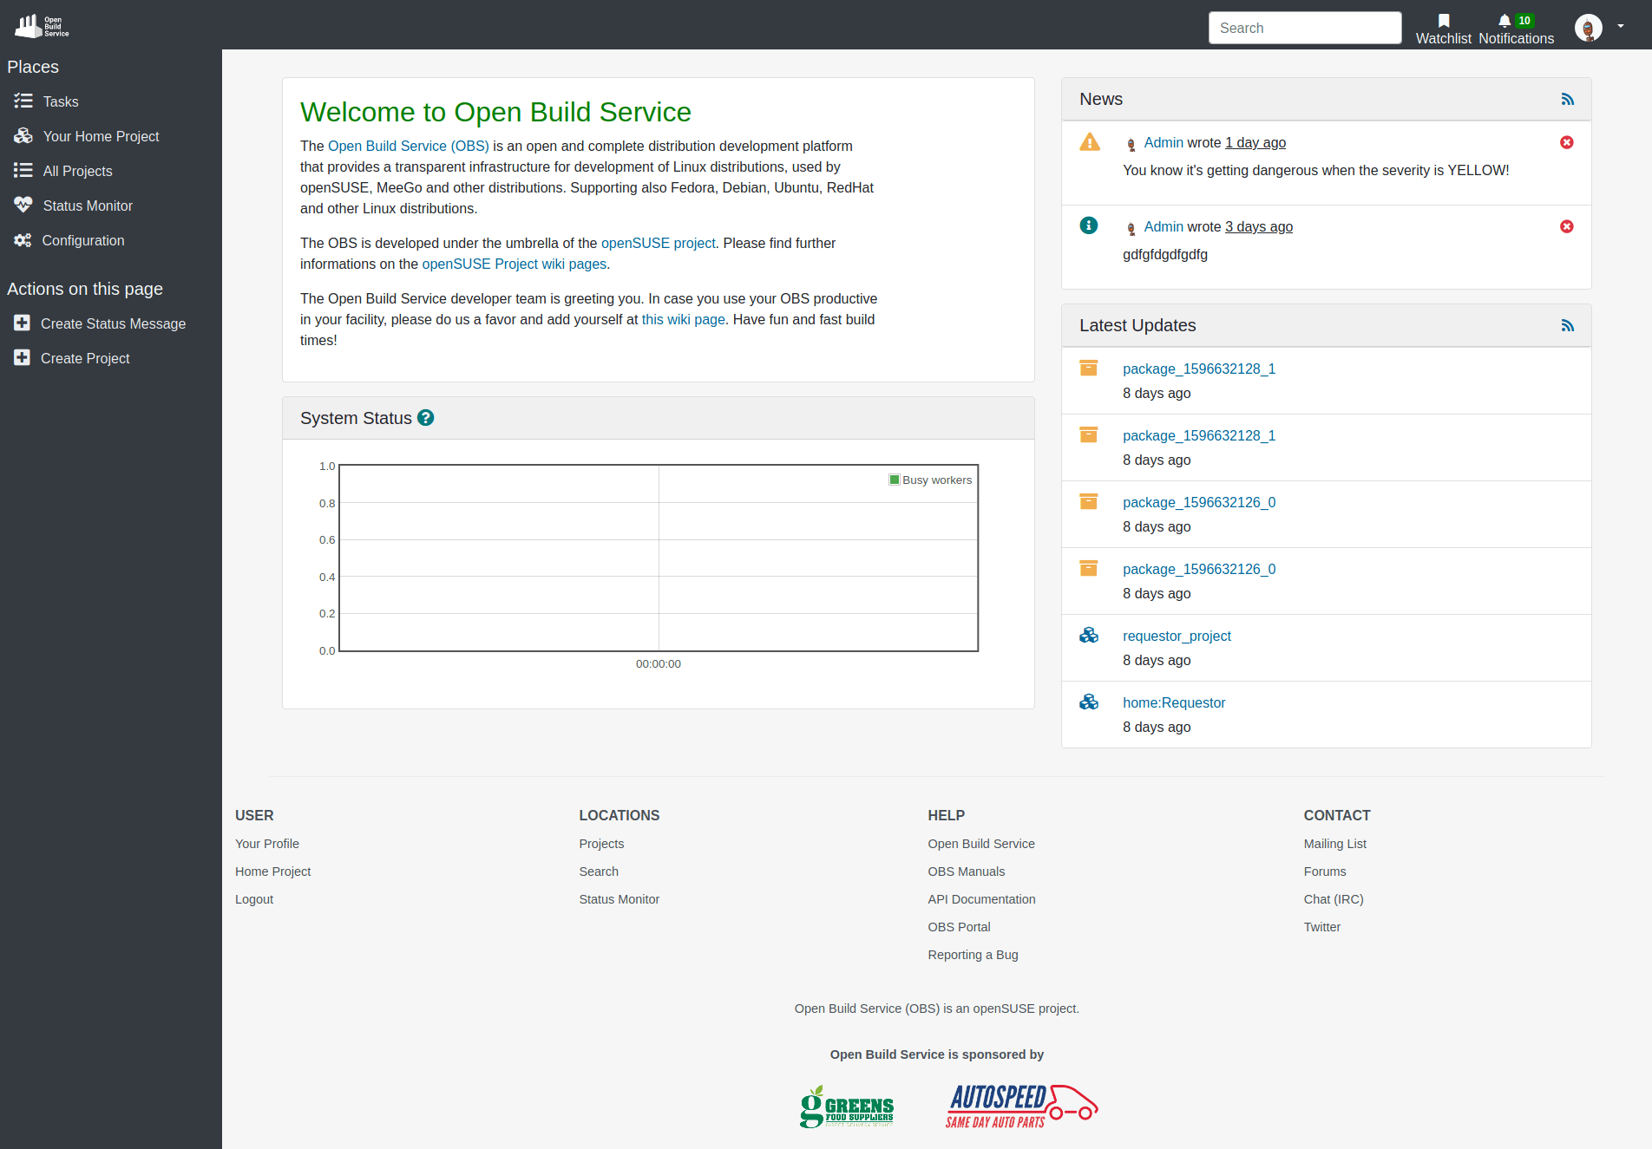Viewport: 1652px width, 1149px height.
Task: Delete the gdfgfdgdfgdfg news entry
Action: 1566,226
